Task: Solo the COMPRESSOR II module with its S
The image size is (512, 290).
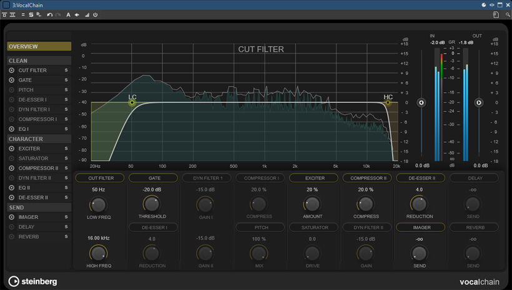Action: pos(66,168)
